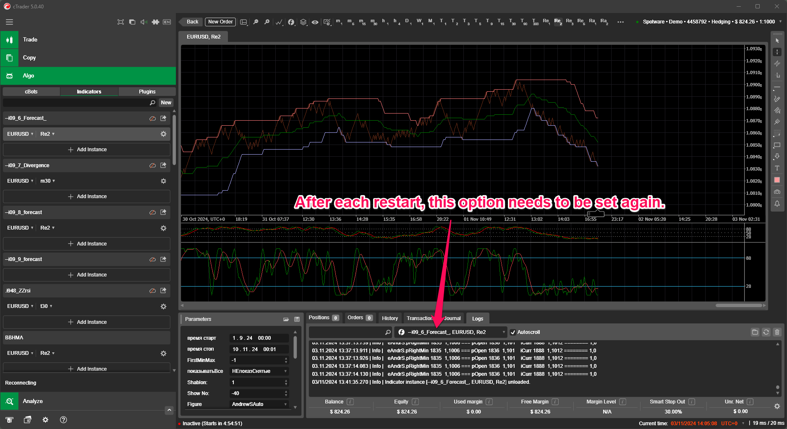Open the Copy section
The image size is (787, 429).
point(88,58)
